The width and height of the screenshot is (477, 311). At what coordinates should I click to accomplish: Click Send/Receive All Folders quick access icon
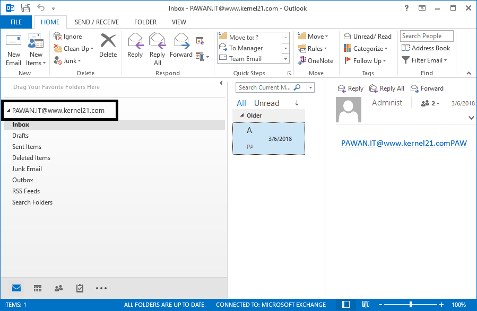point(25,8)
